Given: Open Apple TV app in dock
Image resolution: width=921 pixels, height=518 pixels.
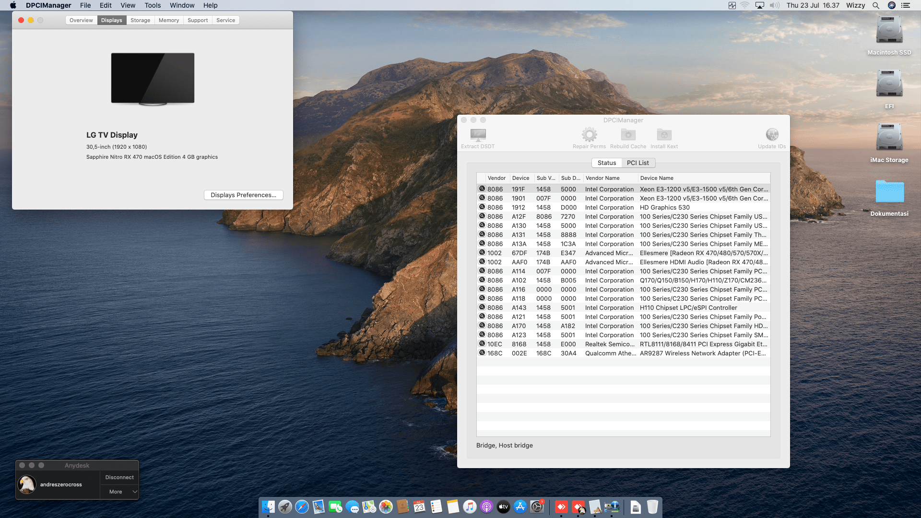Looking at the screenshot, I should click(x=503, y=506).
